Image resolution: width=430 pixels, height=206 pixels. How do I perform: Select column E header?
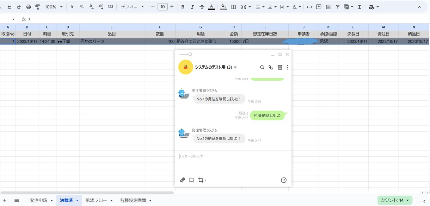click(x=111, y=27)
